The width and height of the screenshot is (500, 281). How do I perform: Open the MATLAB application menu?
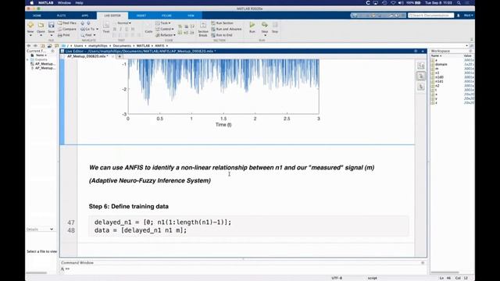[x=46, y=2]
